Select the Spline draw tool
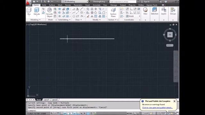 pyautogui.click(x=74, y=13)
